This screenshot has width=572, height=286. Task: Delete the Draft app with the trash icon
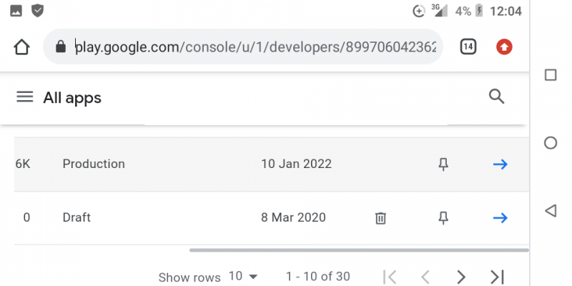pos(380,218)
